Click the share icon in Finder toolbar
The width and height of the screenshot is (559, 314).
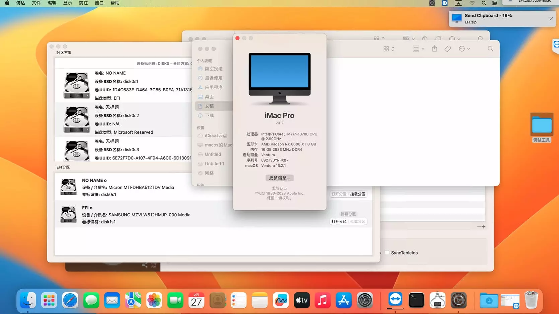pos(434,49)
